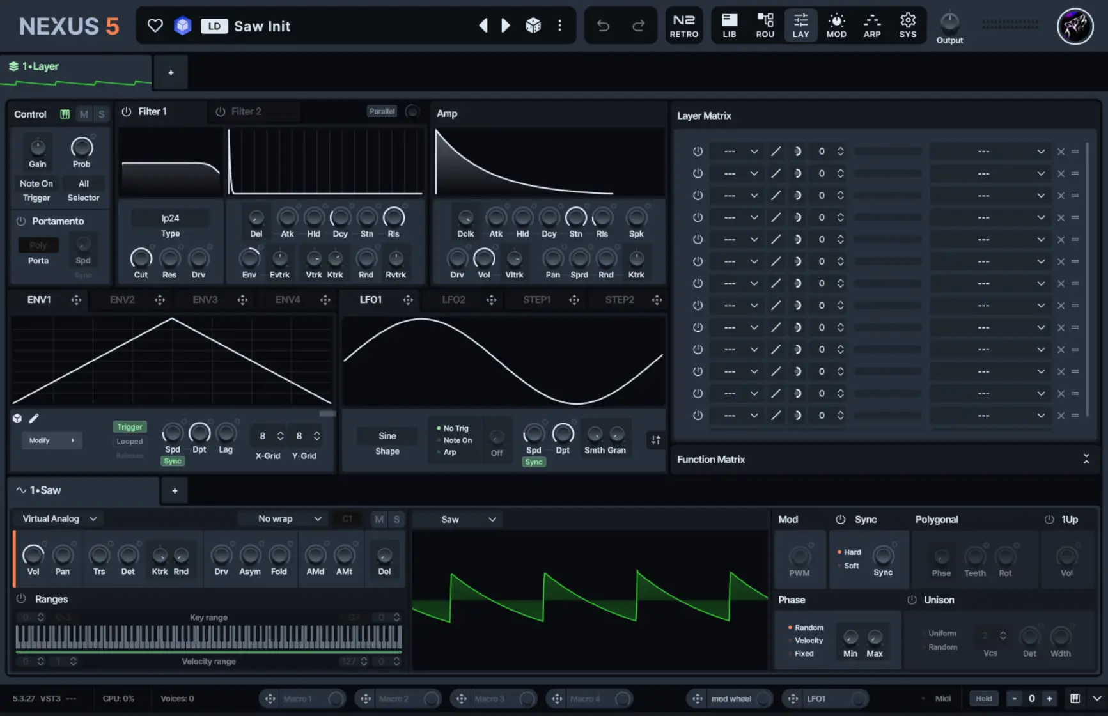Open the ROU routing page
The width and height of the screenshot is (1108, 716).
pyautogui.click(x=765, y=25)
